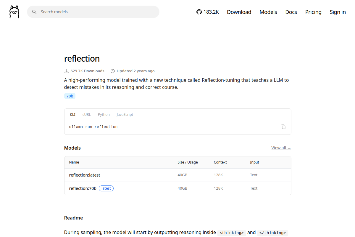Viewport: 355px width, 237px height.
Task: Click Sign in
Action: click(x=338, y=12)
